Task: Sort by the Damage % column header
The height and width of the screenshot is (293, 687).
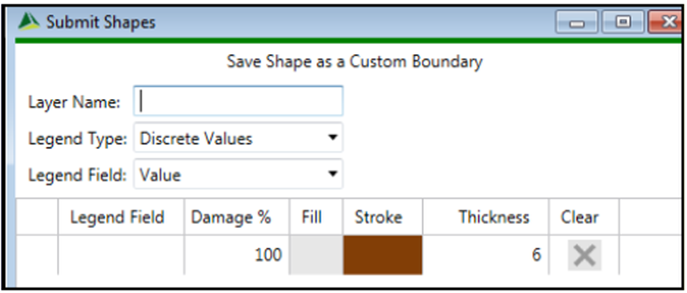Action: click(231, 217)
